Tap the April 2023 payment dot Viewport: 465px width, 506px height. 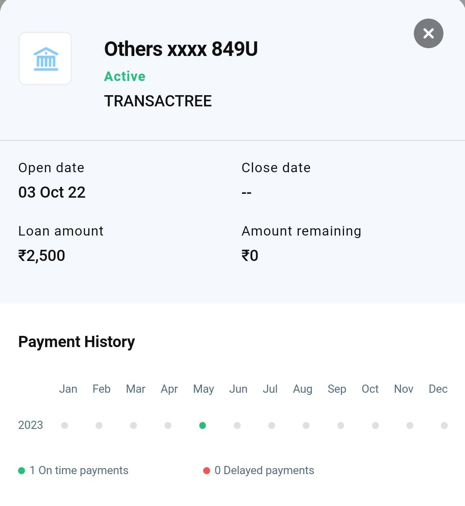coord(168,425)
